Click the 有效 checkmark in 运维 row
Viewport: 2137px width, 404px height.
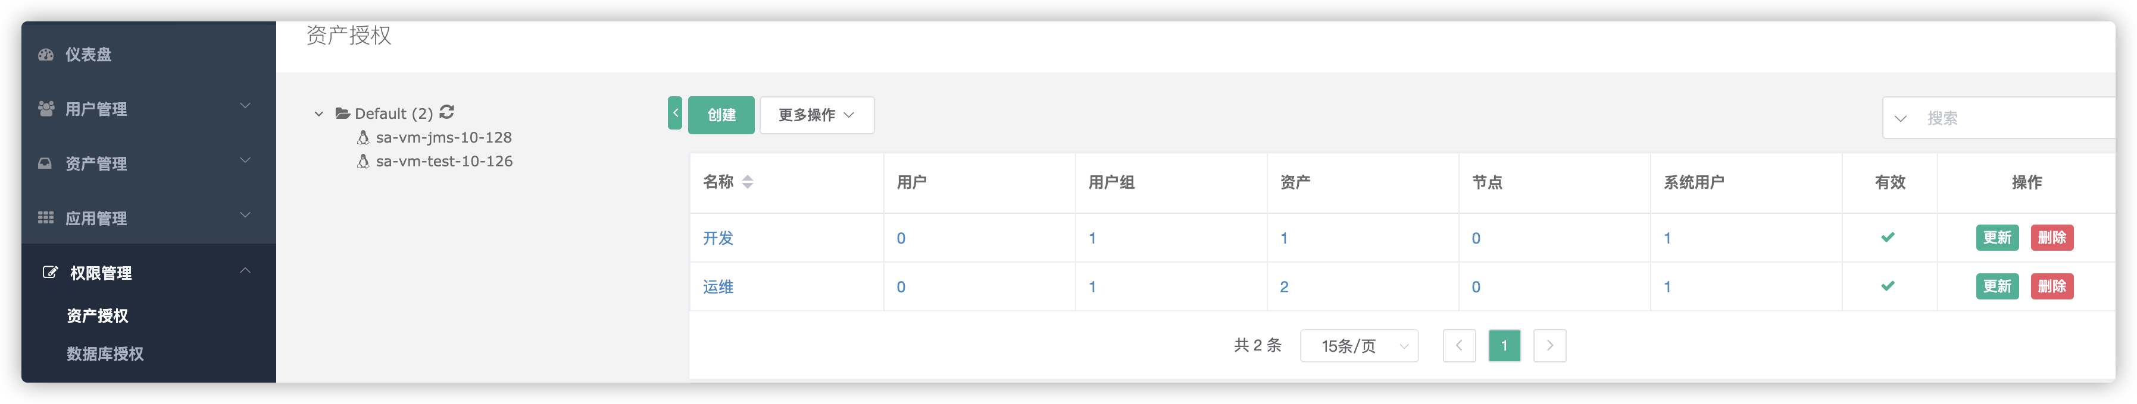pos(1888,286)
